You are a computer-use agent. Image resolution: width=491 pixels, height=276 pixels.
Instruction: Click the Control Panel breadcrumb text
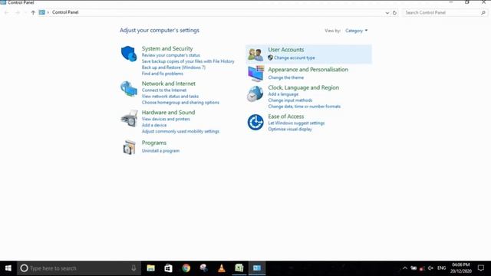tap(65, 12)
